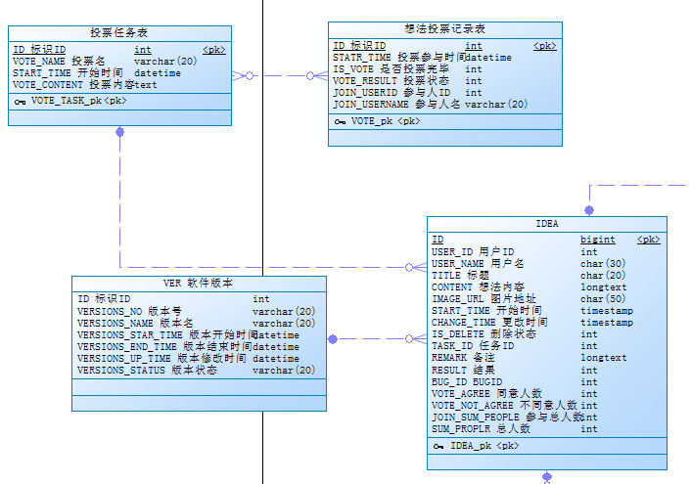
Task: Click VERSIONS_NO 版本号 column
Action: pos(129,311)
